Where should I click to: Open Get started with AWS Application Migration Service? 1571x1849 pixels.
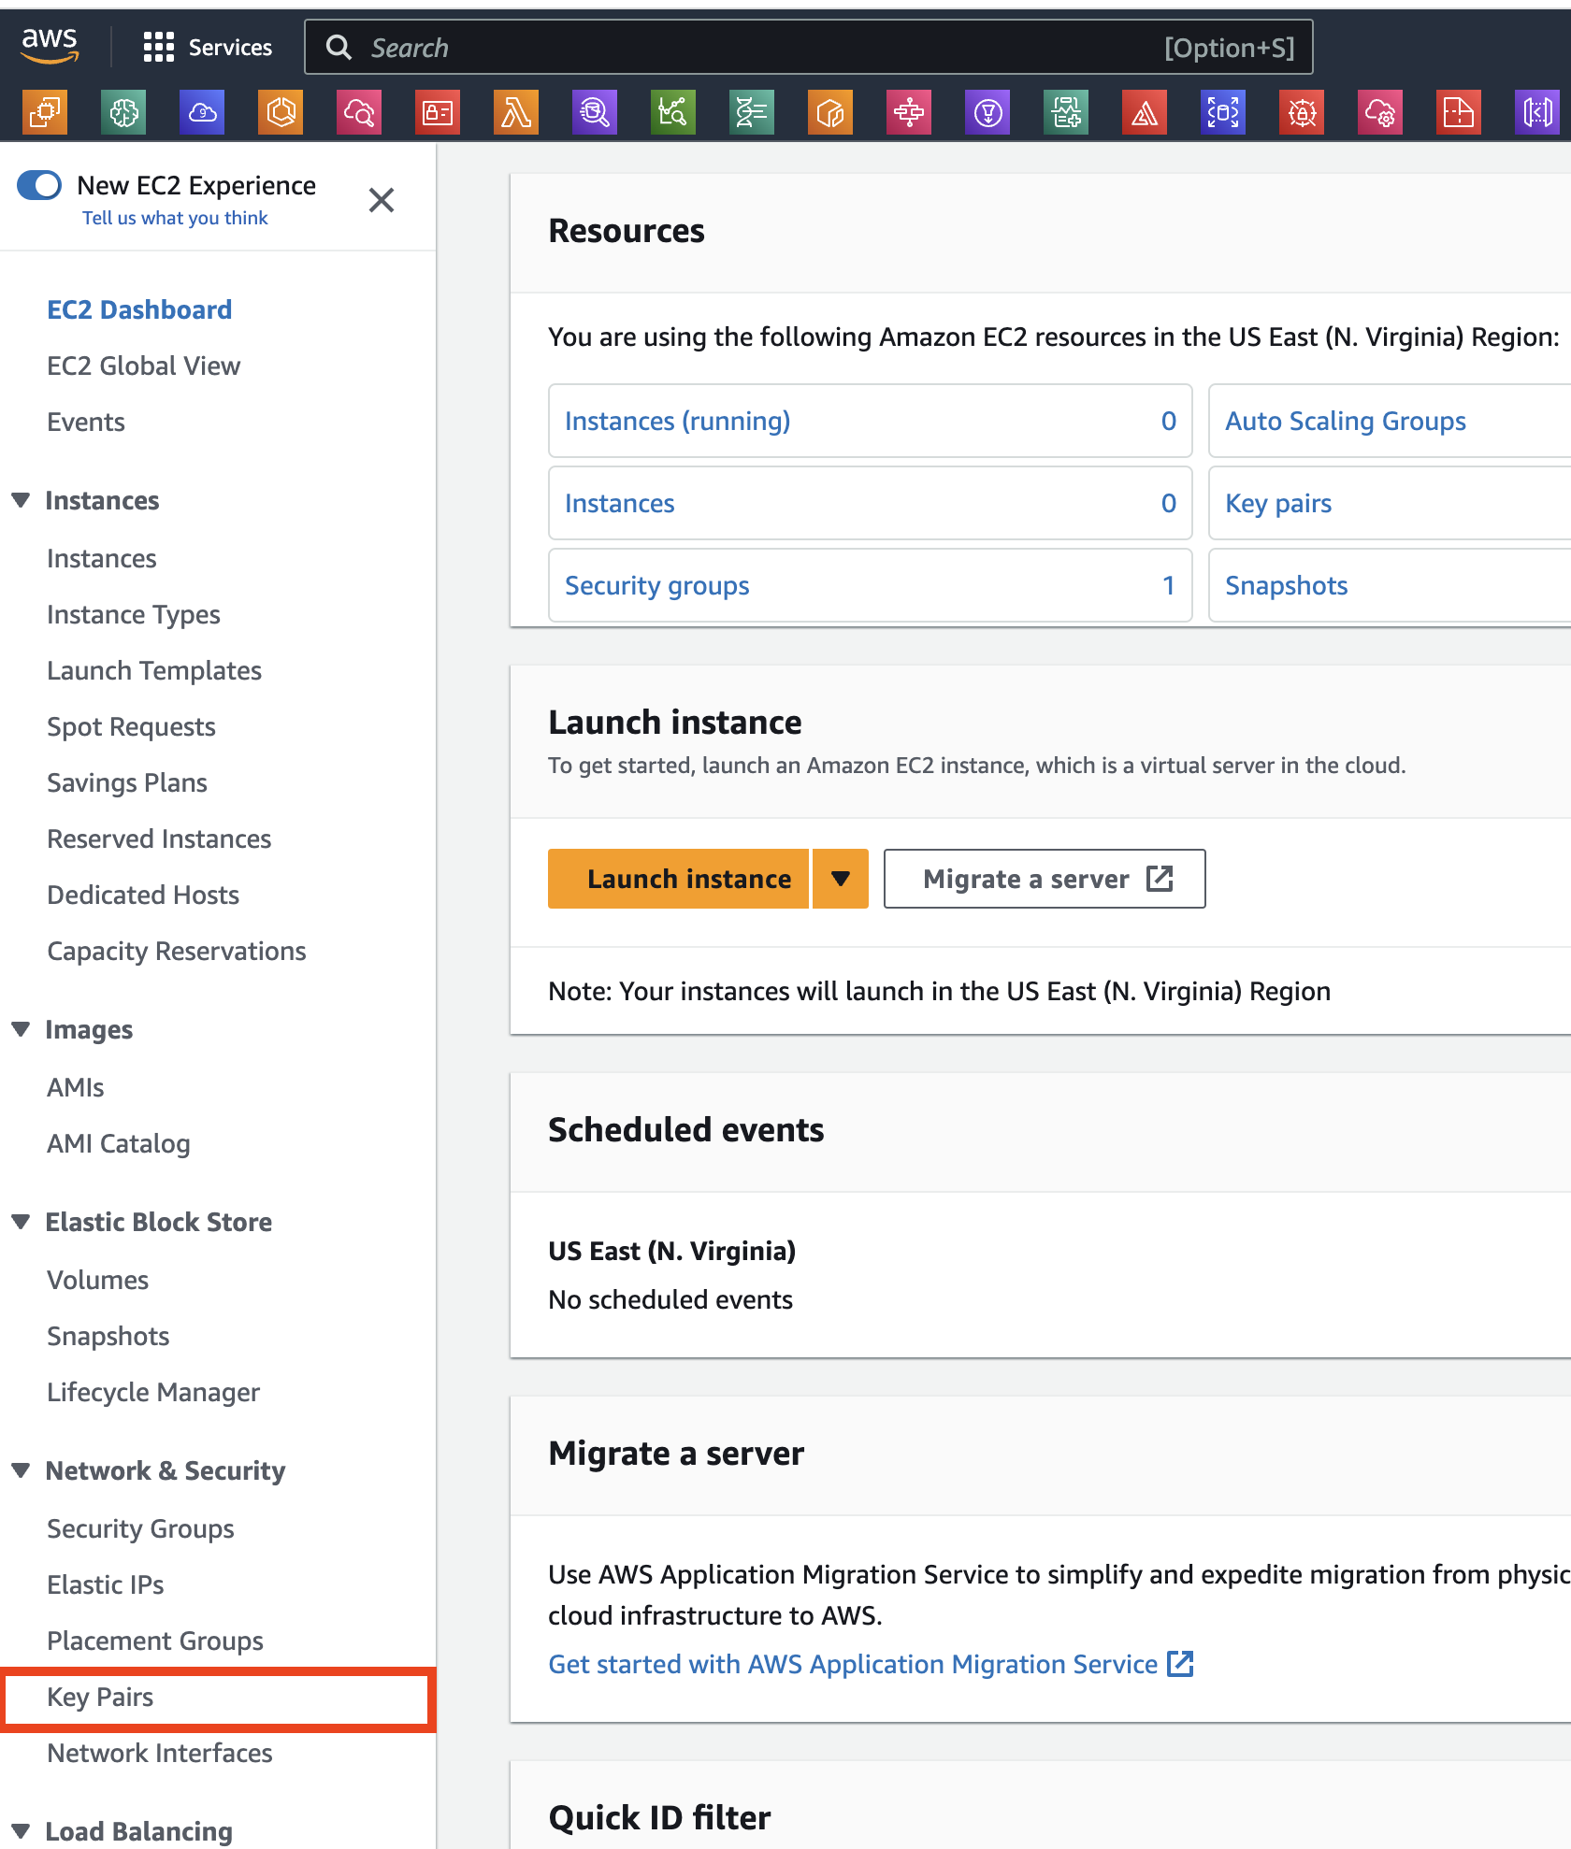pyautogui.click(x=871, y=1664)
